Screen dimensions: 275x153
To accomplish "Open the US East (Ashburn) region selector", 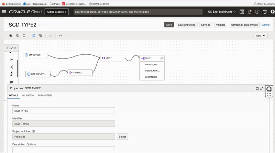I will click(x=222, y=12).
